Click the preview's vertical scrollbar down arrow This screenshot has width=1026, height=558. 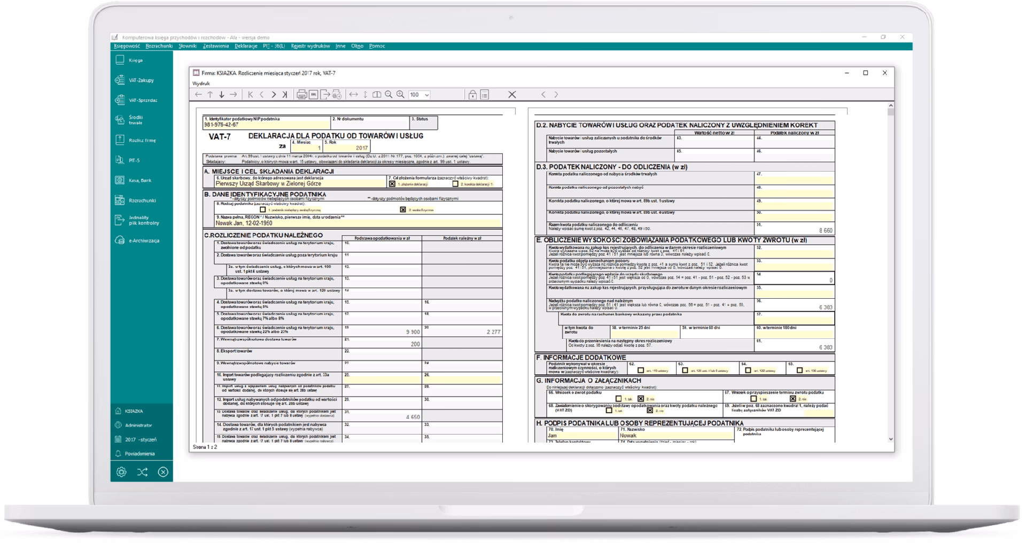coord(890,439)
